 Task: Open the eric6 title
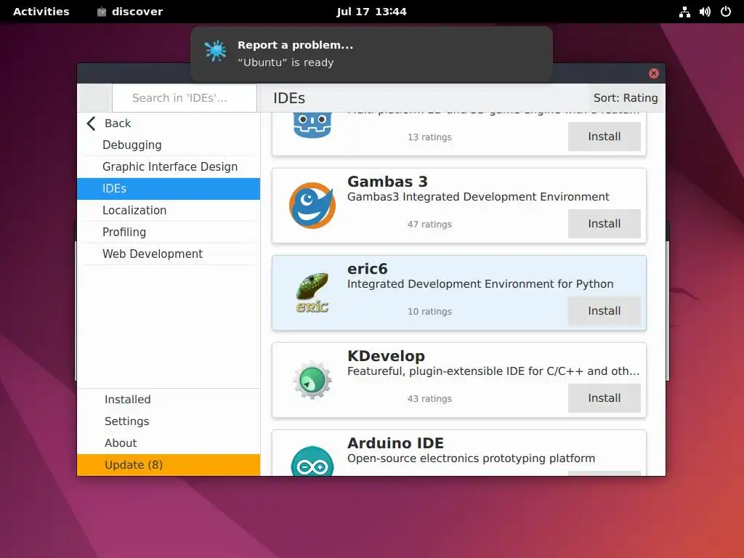[x=367, y=269]
